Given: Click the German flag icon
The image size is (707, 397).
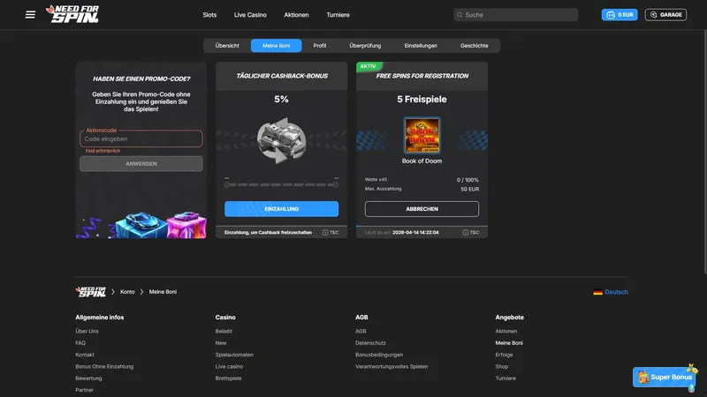Looking at the screenshot, I should [x=597, y=292].
